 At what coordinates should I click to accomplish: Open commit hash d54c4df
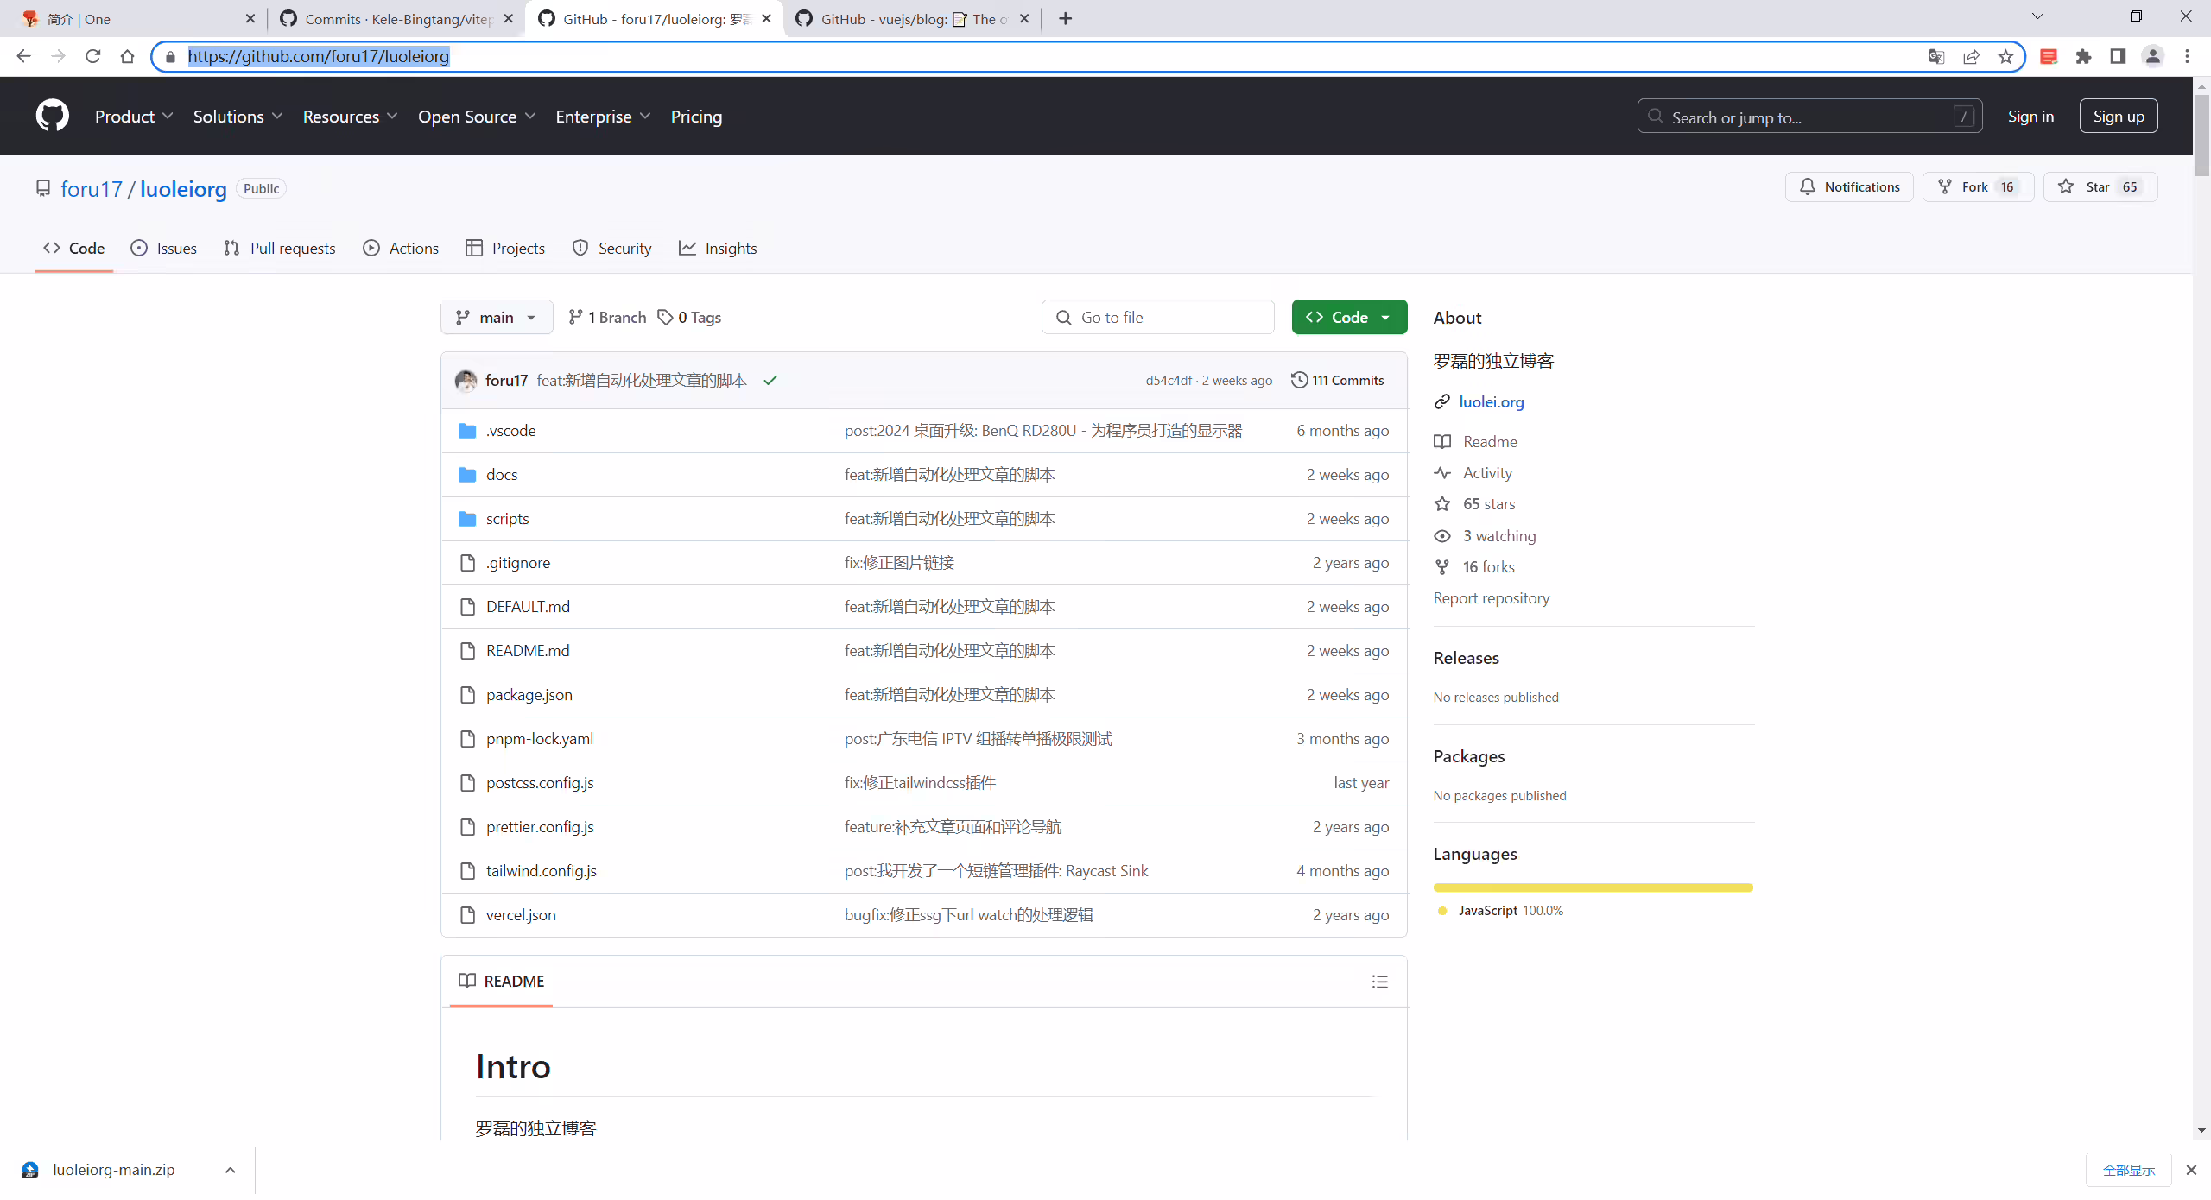pyautogui.click(x=1169, y=380)
